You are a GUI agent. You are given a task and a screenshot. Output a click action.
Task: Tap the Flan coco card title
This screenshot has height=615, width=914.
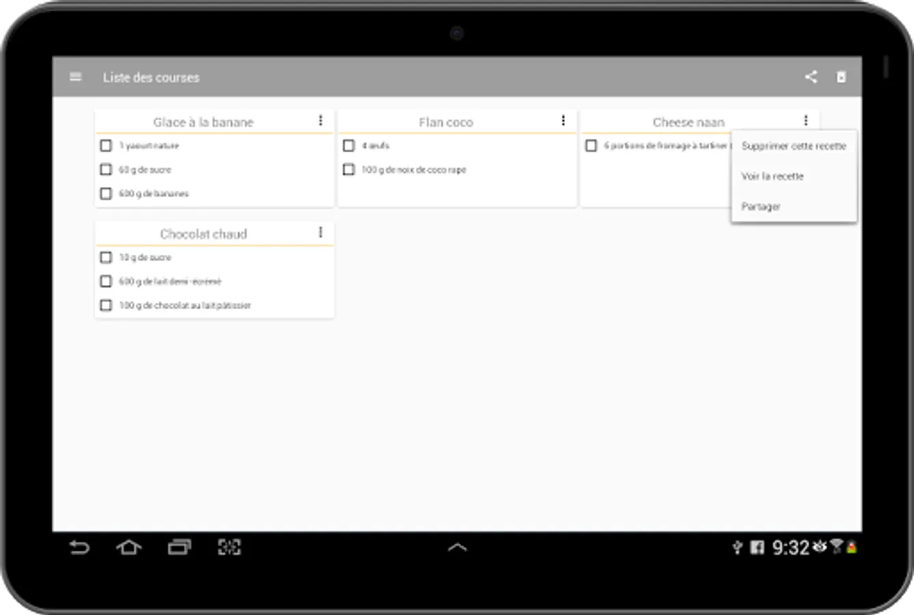(446, 122)
